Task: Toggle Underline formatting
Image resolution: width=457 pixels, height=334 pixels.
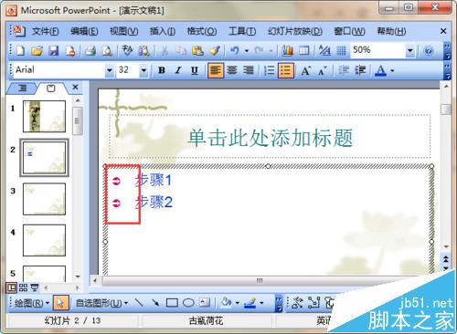Action: [195, 70]
